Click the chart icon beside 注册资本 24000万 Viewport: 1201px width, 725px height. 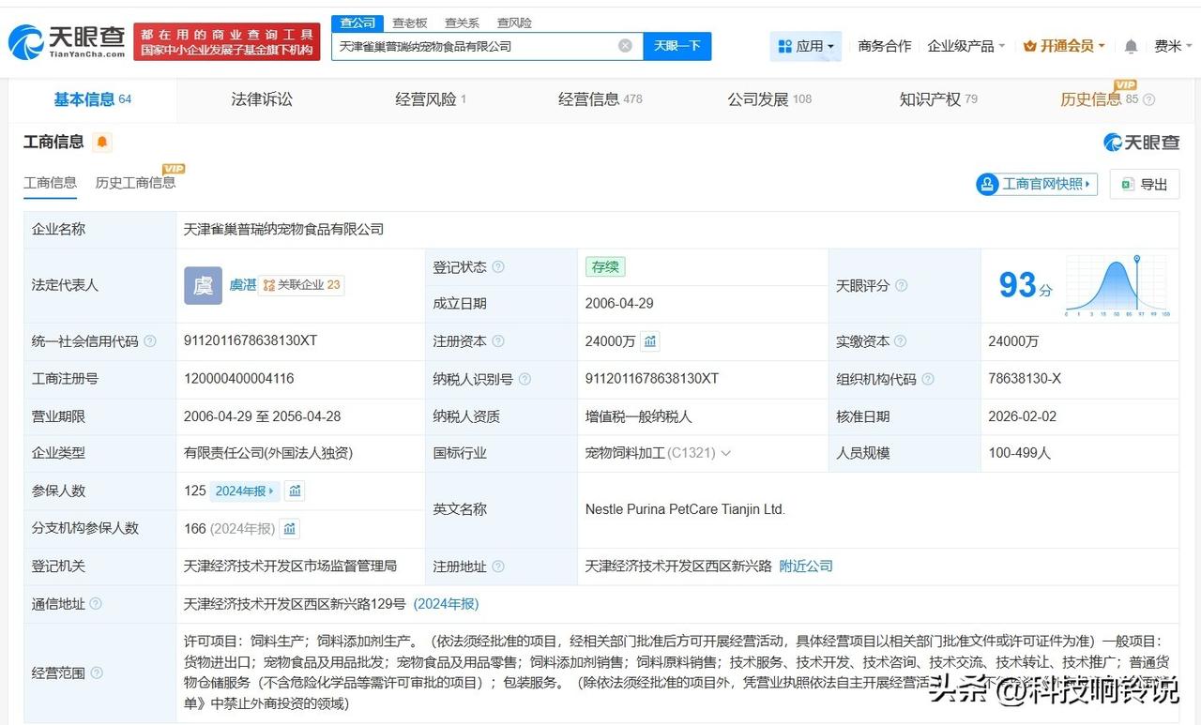coord(650,341)
